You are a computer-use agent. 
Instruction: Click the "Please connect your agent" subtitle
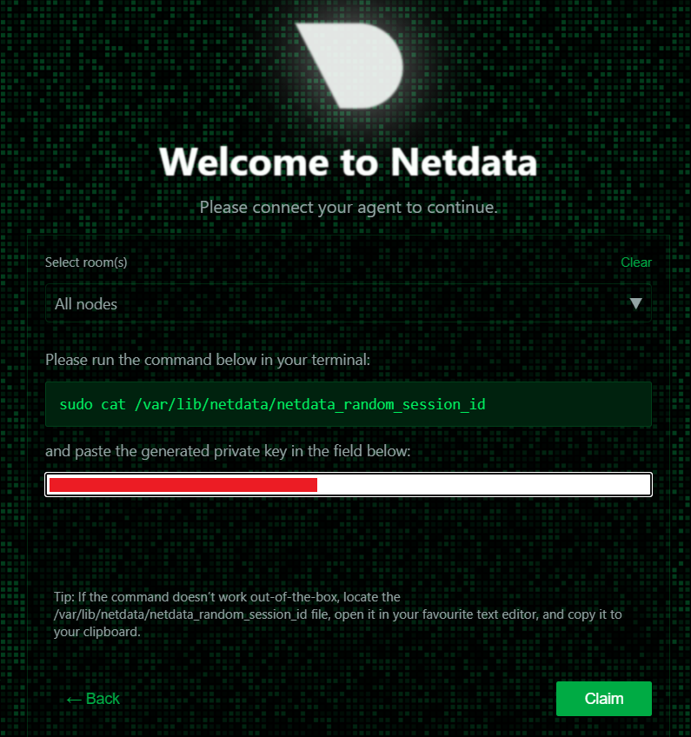pyautogui.click(x=348, y=207)
